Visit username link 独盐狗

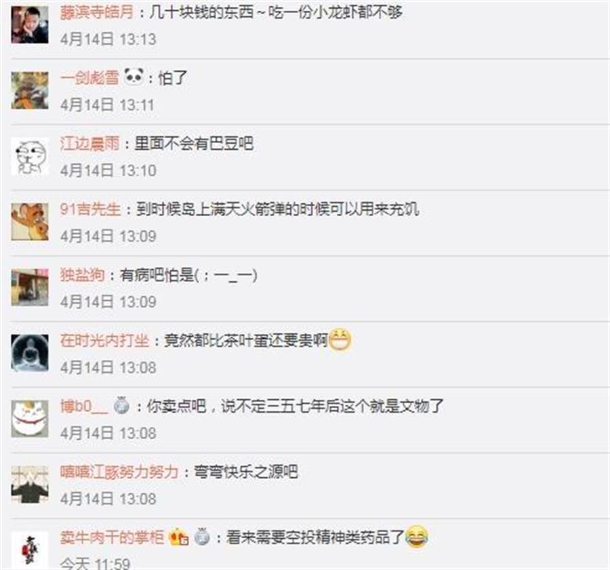click(x=83, y=275)
